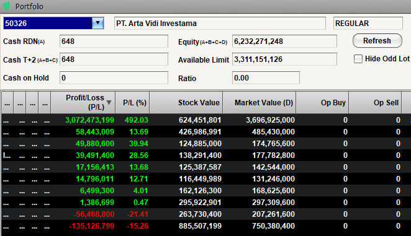
Task: Select profit cell 3,072,473,199
Action: click(x=89, y=120)
